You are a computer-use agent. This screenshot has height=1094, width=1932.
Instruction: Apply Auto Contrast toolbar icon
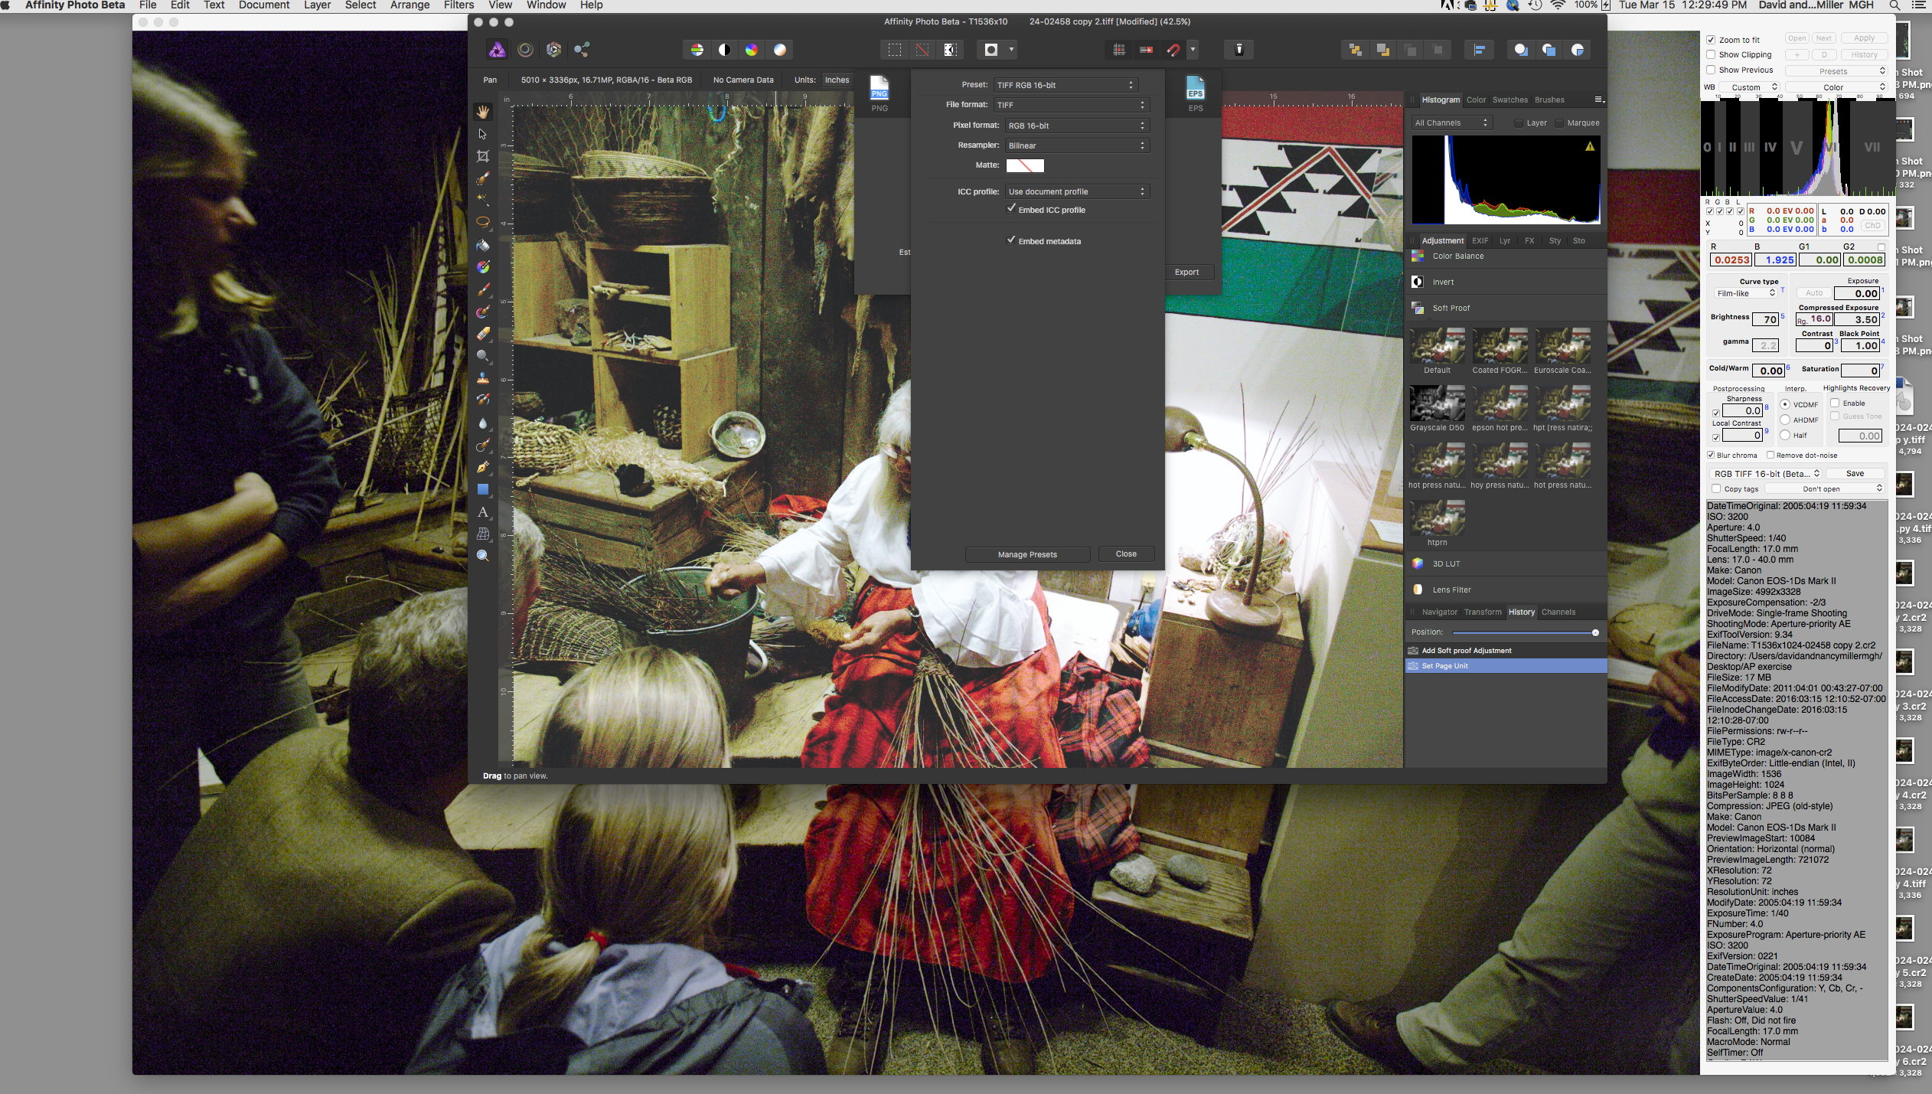pyautogui.click(x=724, y=50)
